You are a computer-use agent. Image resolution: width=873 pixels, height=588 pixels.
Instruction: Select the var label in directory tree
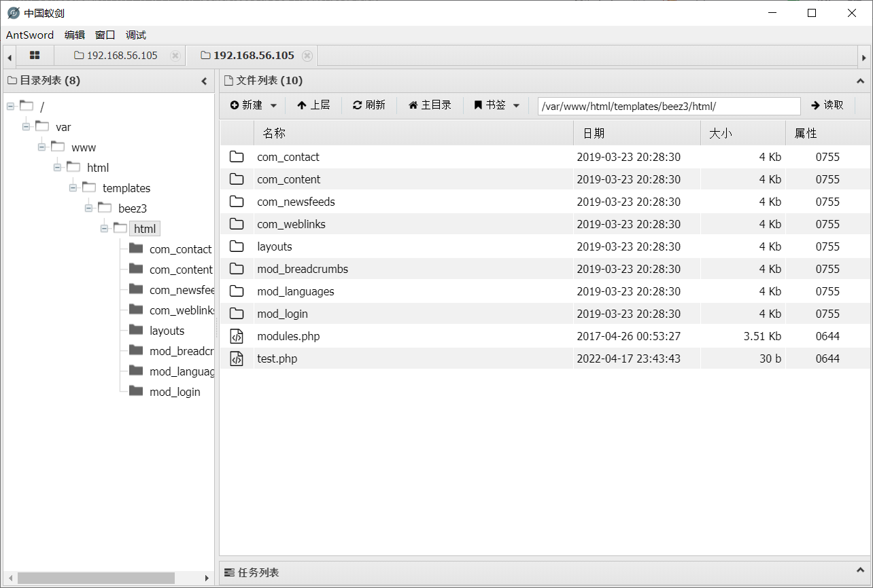coord(63,127)
